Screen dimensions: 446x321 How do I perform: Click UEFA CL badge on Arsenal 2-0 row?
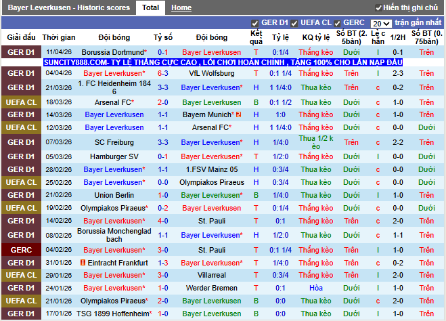[22, 102]
